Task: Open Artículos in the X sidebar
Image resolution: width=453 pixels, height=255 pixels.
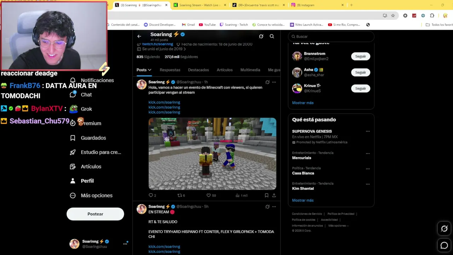Action: point(86,166)
